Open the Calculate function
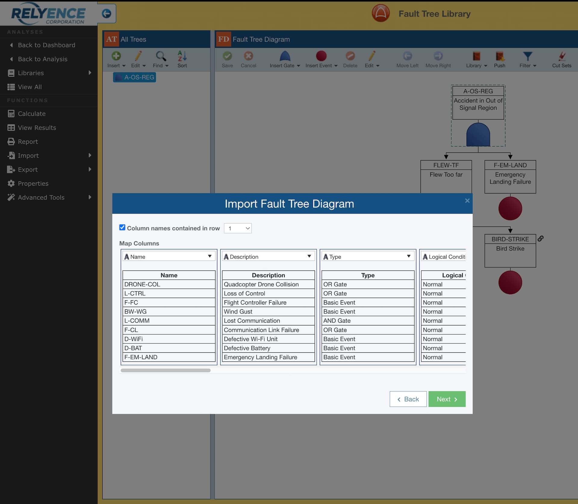The width and height of the screenshot is (578, 504). pos(31,114)
